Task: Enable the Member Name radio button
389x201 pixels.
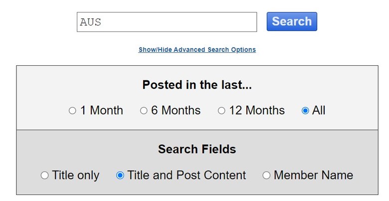Action: [x=266, y=176]
